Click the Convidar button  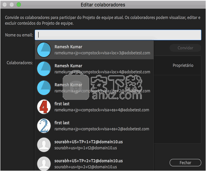point(185,48)
